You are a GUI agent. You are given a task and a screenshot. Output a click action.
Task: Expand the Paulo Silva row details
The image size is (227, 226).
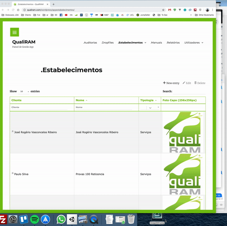(12, 173)
